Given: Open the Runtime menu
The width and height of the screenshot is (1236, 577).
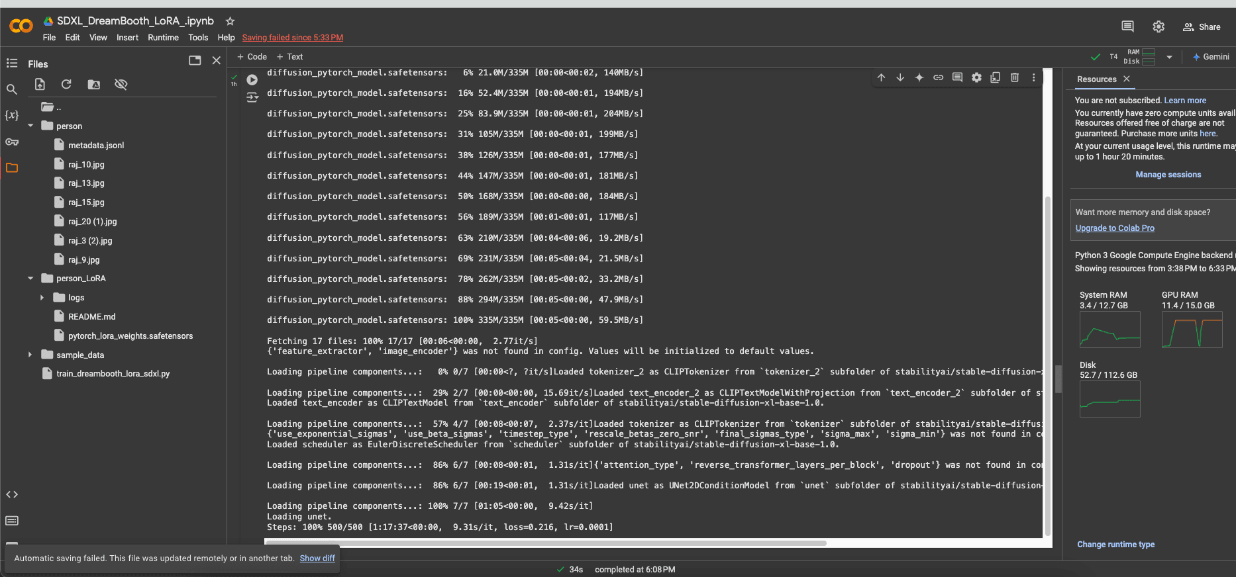Looking at the screenshot, I should tap(163, 38).
